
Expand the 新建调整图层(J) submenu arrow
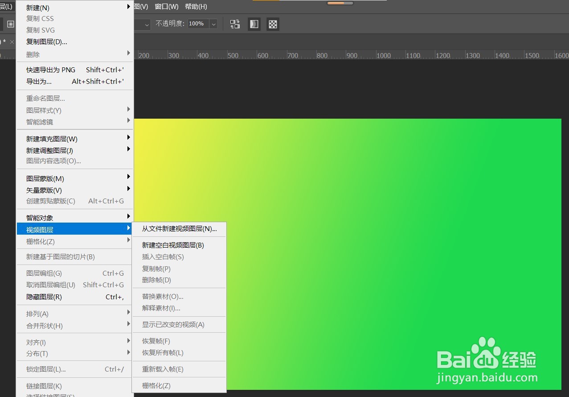click(x=129, y=149)
